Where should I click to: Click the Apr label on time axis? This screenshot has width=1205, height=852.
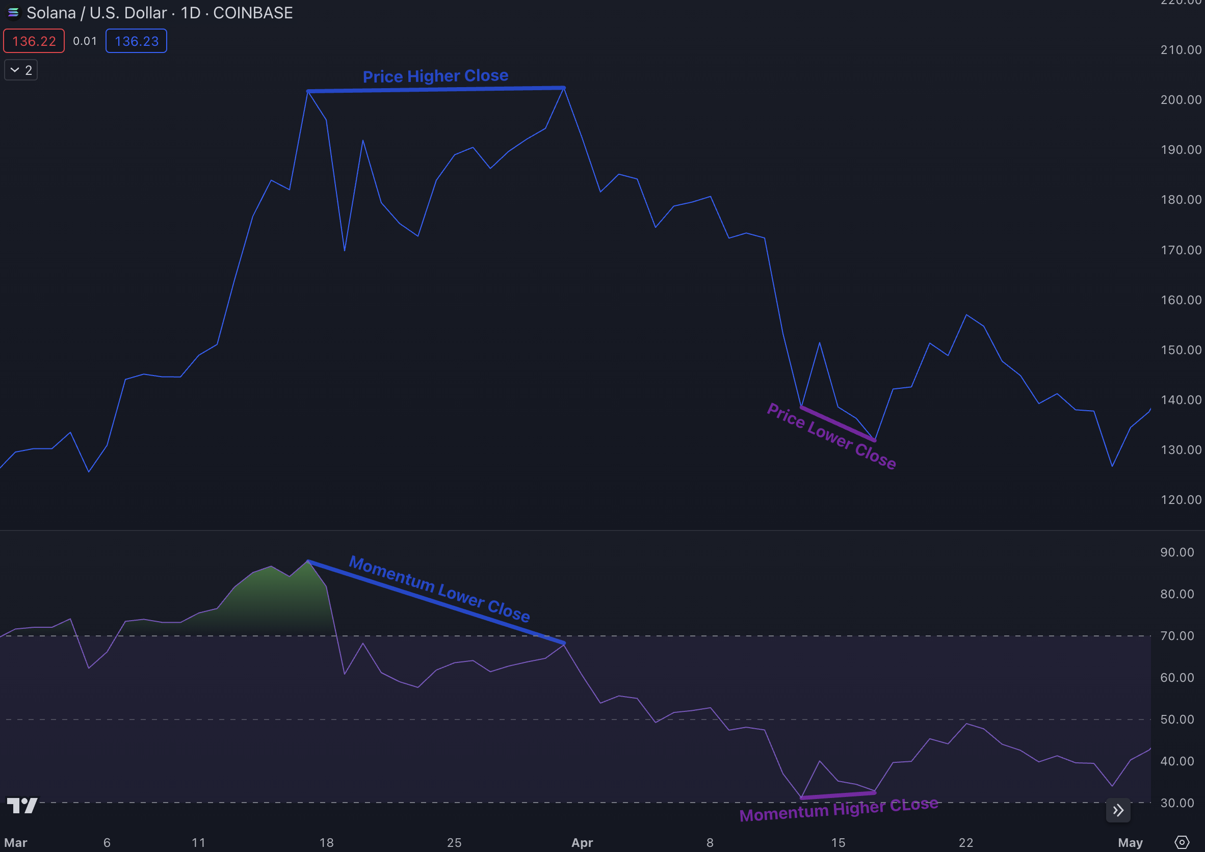click(x=582, y=842)
